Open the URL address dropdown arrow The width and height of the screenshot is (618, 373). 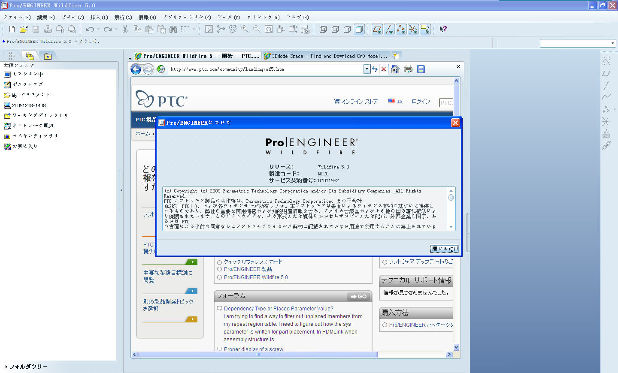point(367,69)
